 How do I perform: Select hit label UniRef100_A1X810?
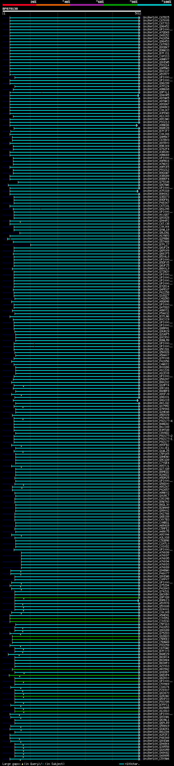pos(156,711)
